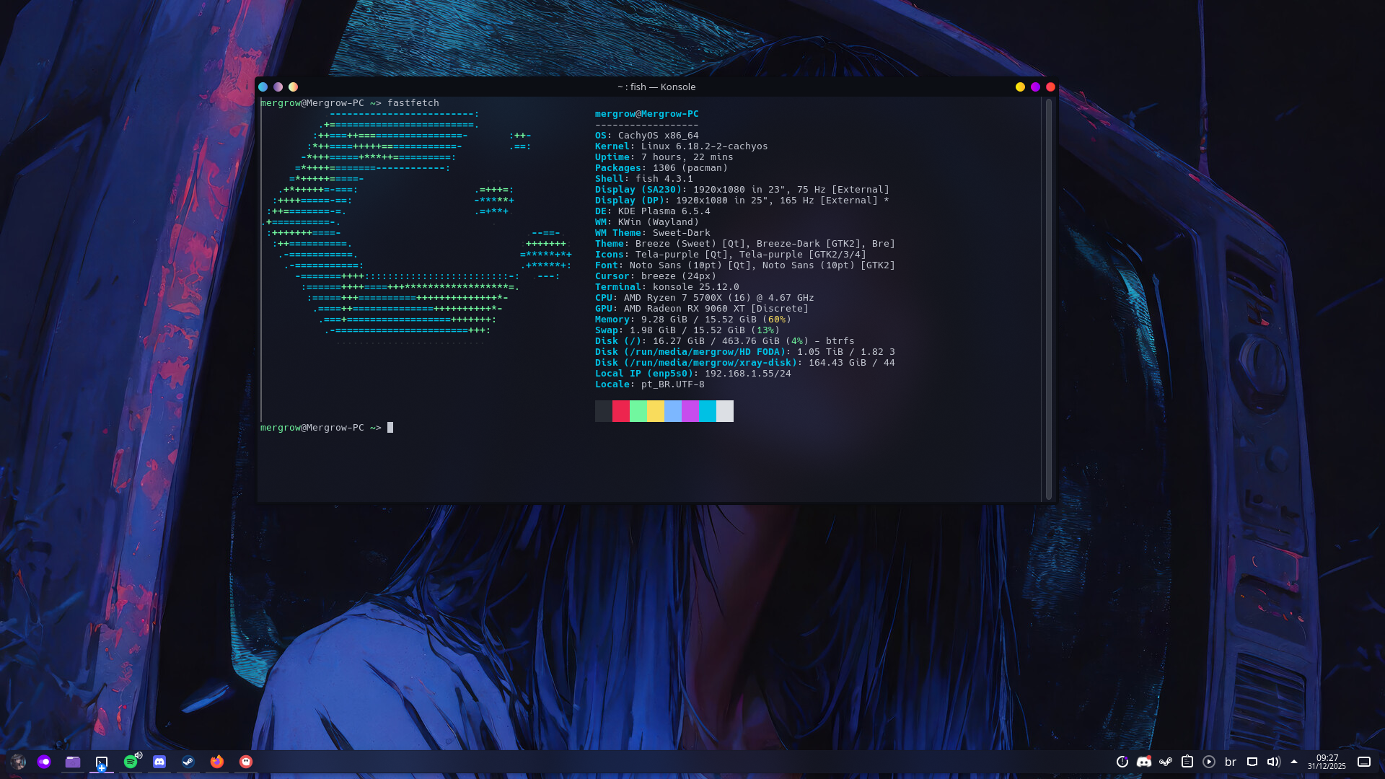1385x779 pixels.
Task: Click the Show Desktop panel button
Action: click(x=1364, y=762)
